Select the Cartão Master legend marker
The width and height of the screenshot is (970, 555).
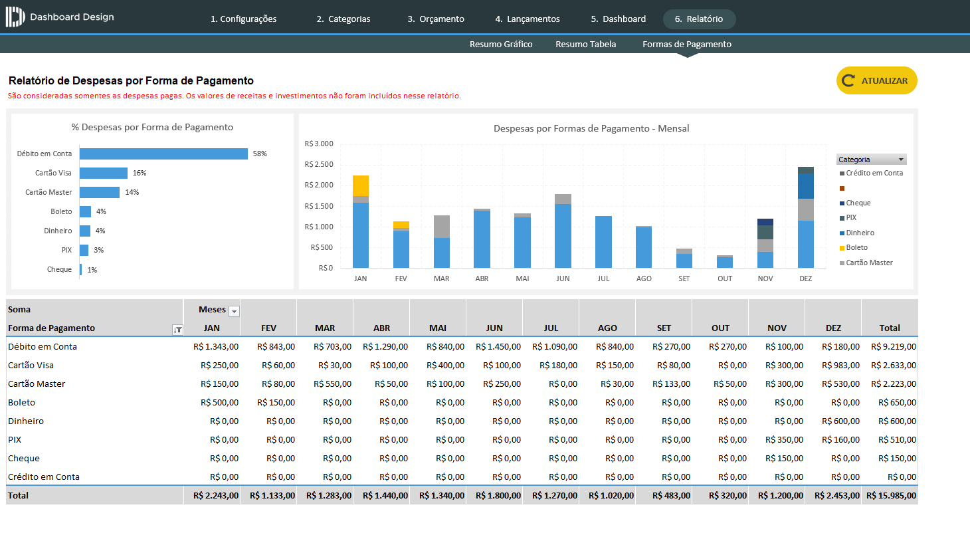tap(842, 263)
